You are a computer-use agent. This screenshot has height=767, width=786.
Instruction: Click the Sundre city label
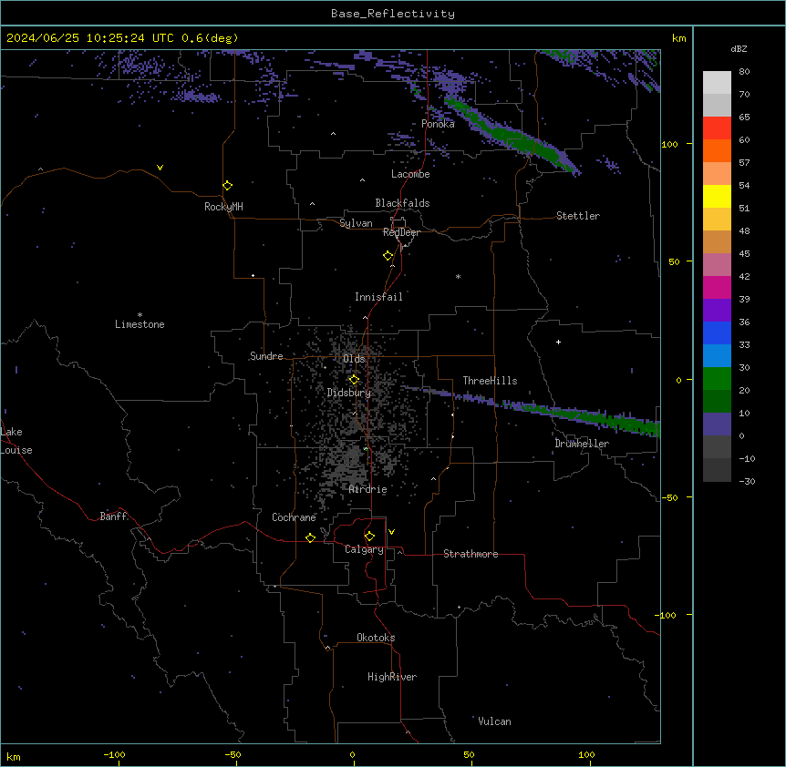pyautogui.click(x=266, y=356)
